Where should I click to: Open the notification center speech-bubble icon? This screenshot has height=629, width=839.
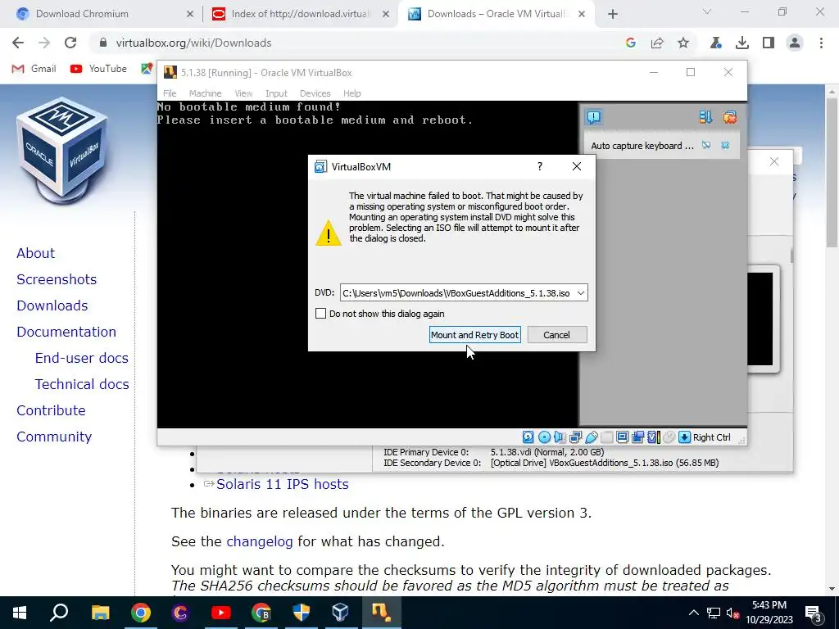pyautogui.click(x=593, y=117)
